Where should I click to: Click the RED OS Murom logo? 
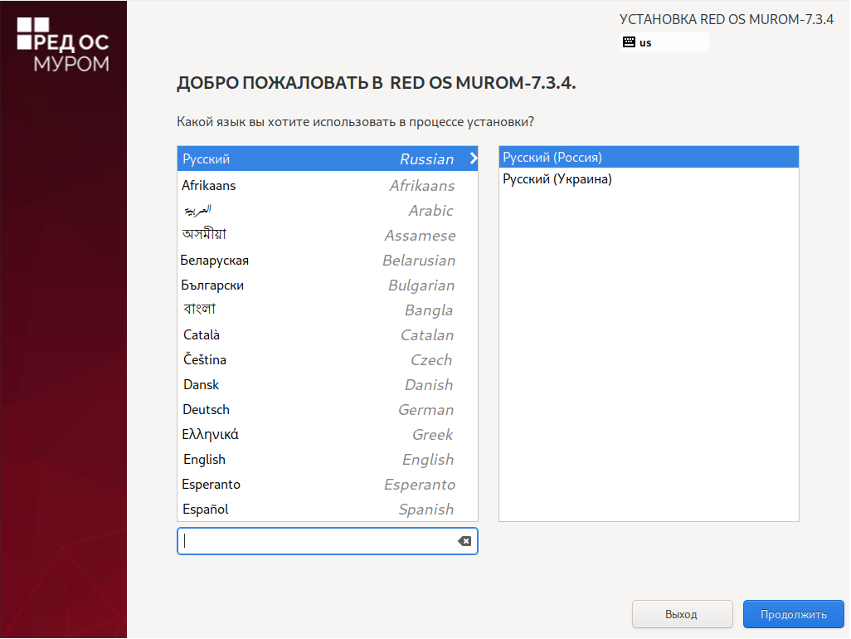(x=63, y=45)
